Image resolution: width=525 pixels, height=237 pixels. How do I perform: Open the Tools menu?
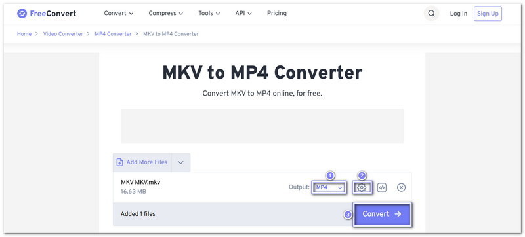209,13
